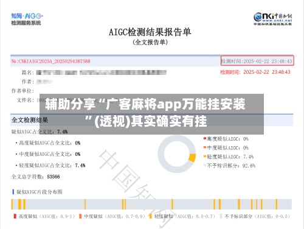Click the red 高度疑似 legend swatch
Viewport: 304px width, 229px height.
point(15,216)
